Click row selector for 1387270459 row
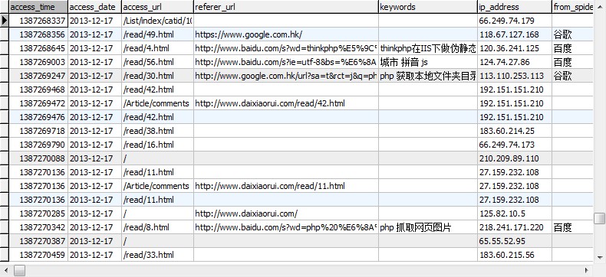Screen dimensions: 606x277 (x=5, y=255)
